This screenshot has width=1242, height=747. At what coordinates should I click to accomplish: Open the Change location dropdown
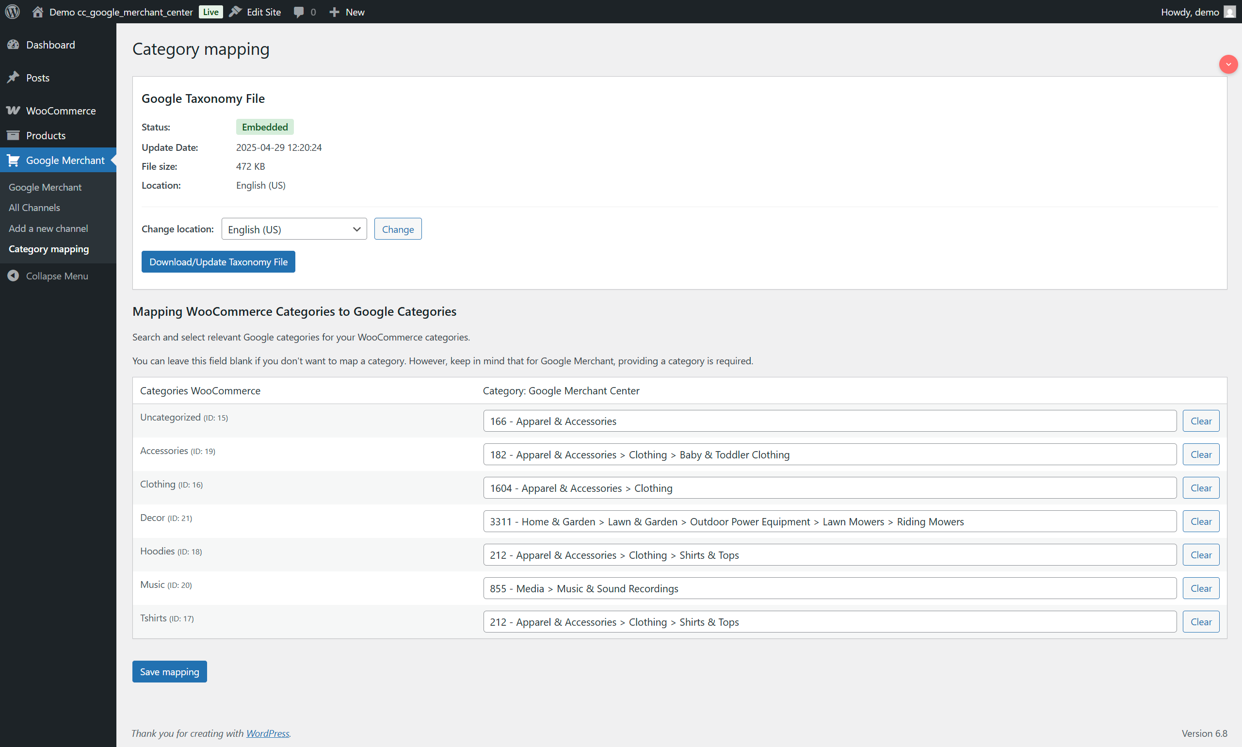pyautogui.click(x=294, y=229)
